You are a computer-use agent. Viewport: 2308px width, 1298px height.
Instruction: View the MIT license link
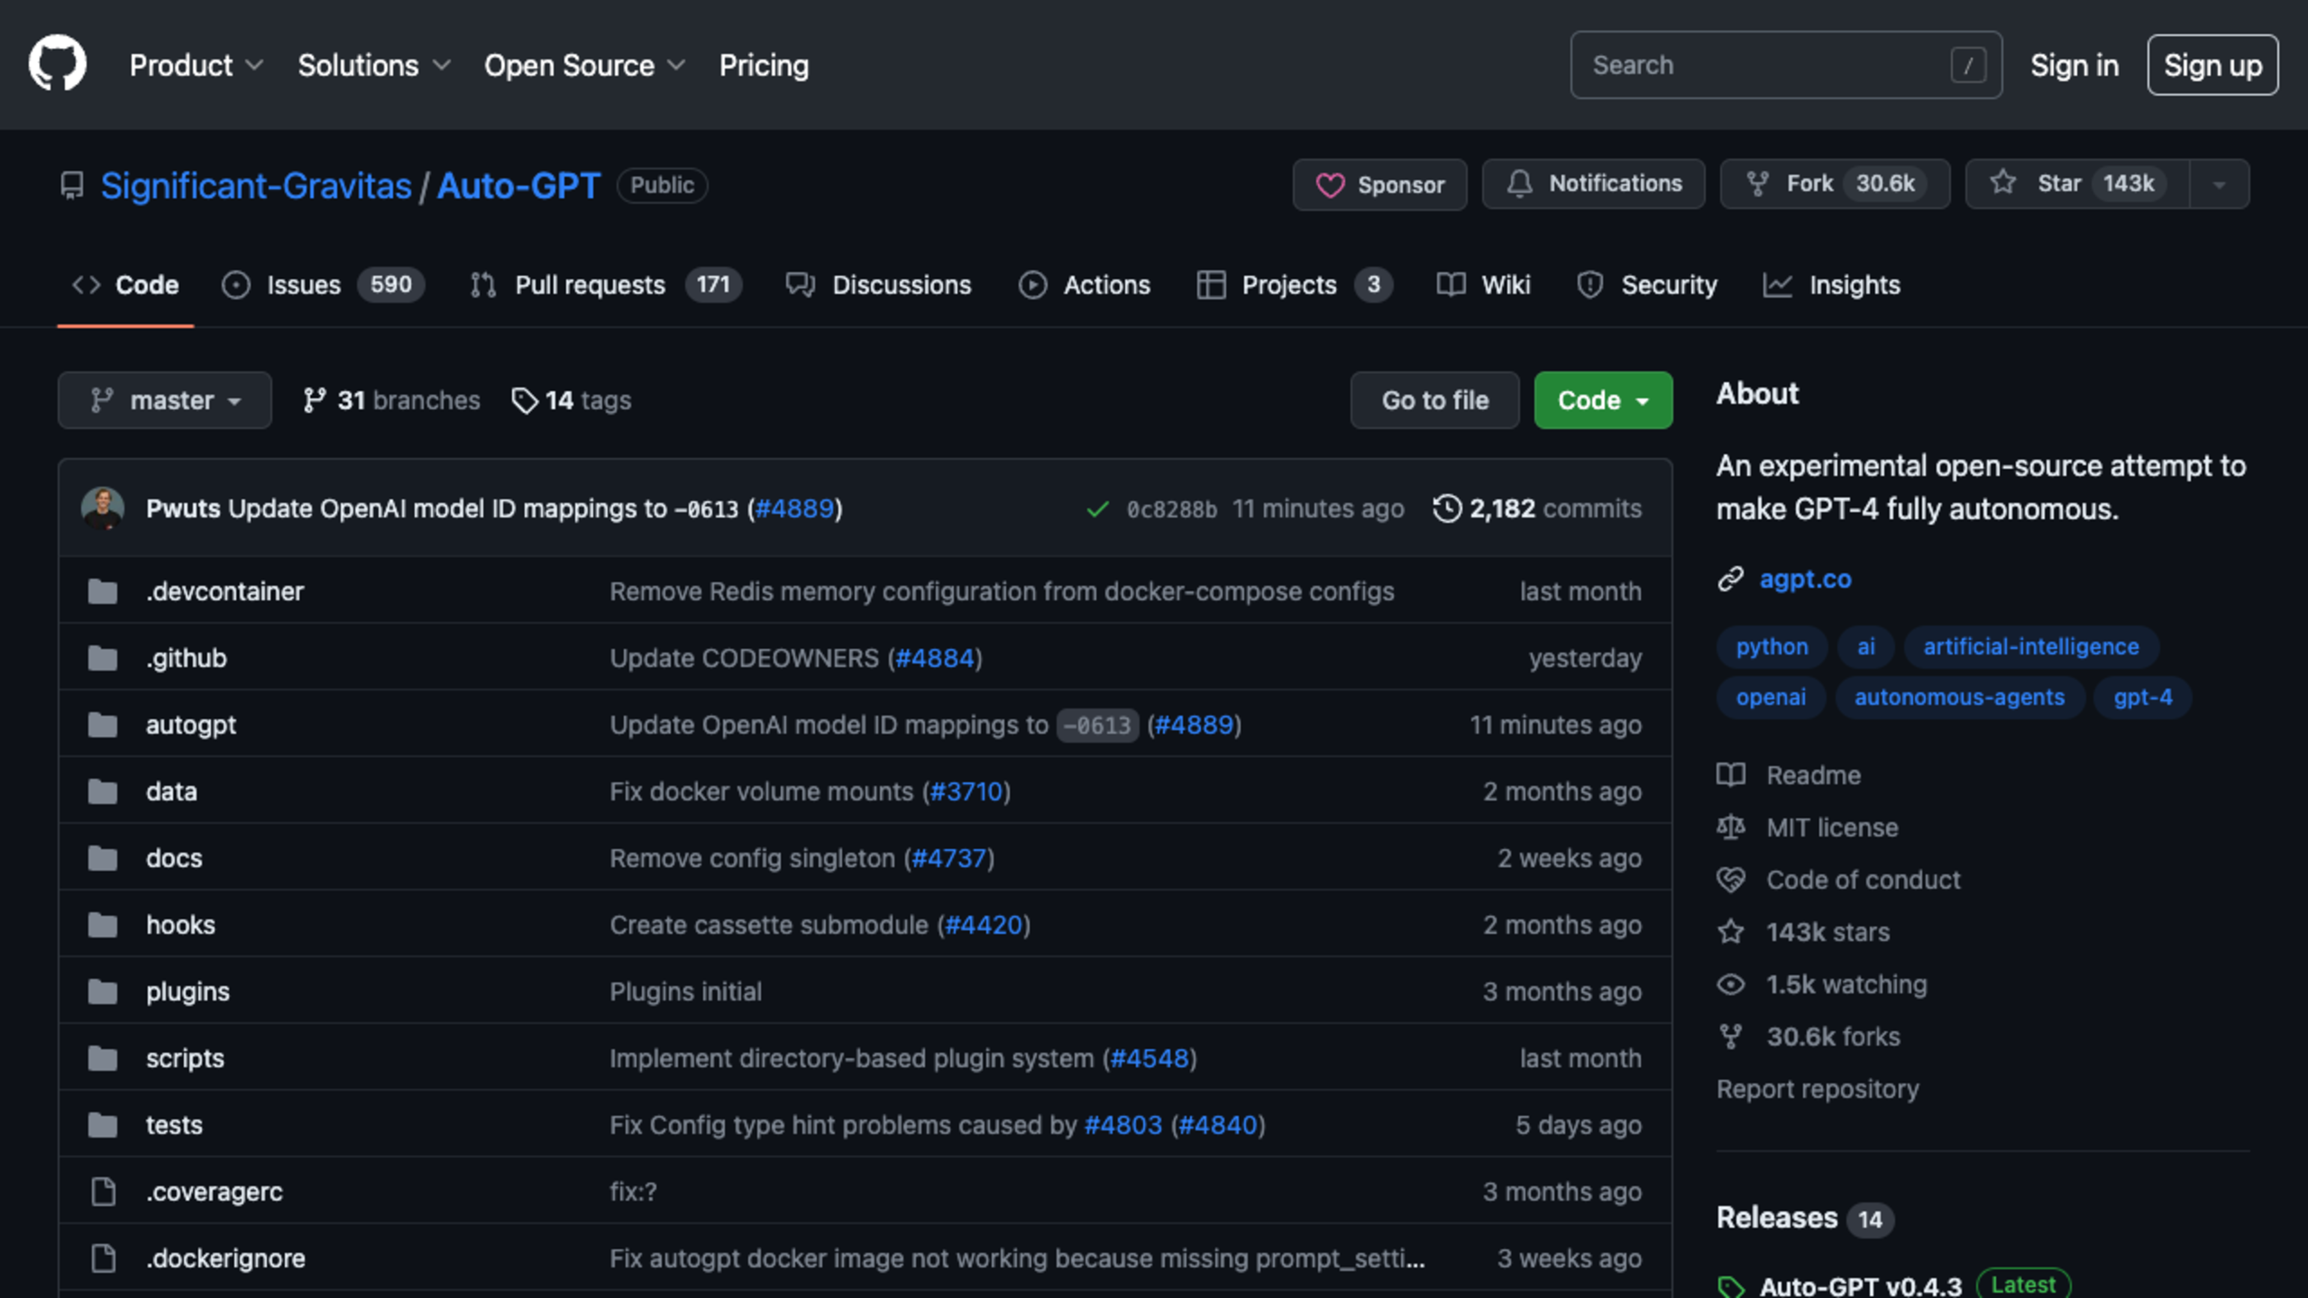point(1807,827)
